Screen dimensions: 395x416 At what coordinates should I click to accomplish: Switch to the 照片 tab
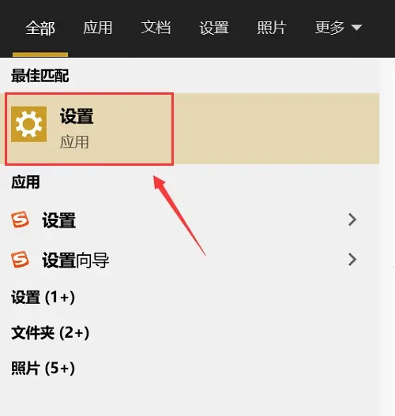[x=272, y=28]
